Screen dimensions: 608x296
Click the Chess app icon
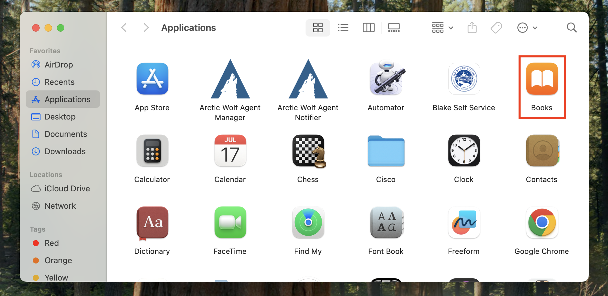[309, 151]
